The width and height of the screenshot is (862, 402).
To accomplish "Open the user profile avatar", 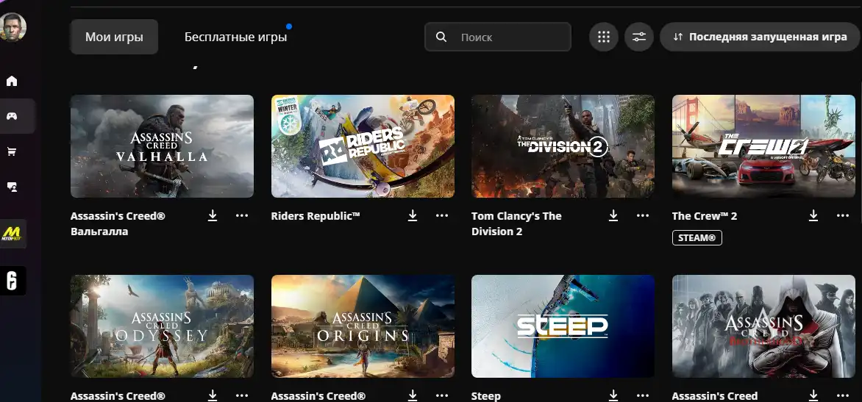I will (x=13, y=27).
